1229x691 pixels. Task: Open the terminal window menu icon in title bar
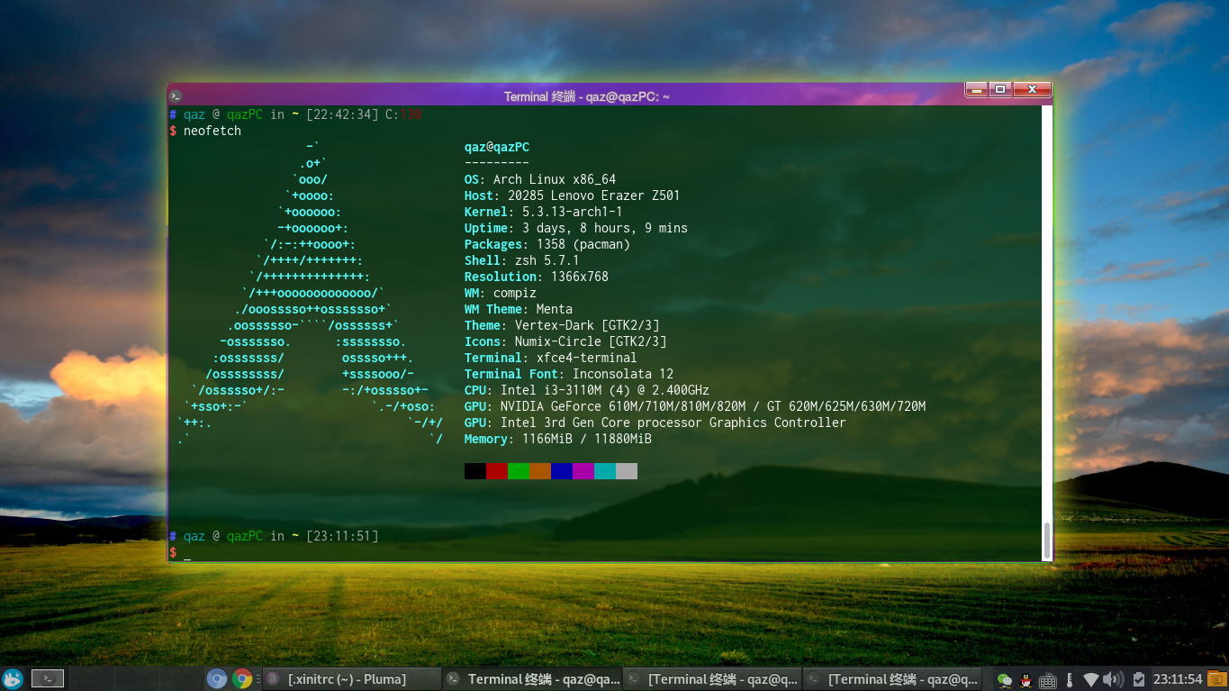coord(176,96)
